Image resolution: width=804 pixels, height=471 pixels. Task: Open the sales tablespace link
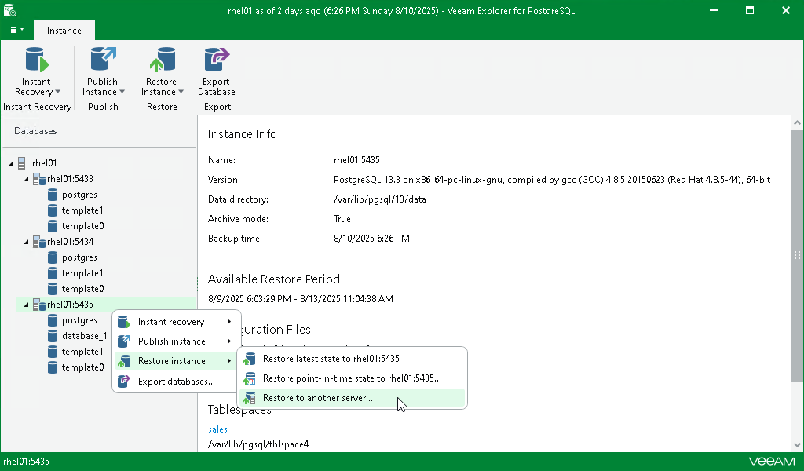click(x=217, y=429)
